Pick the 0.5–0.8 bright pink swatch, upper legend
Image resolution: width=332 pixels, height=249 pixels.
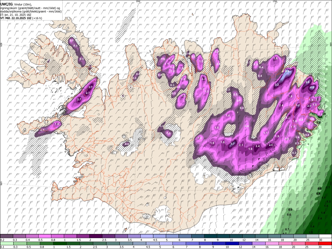click(45, 236)
